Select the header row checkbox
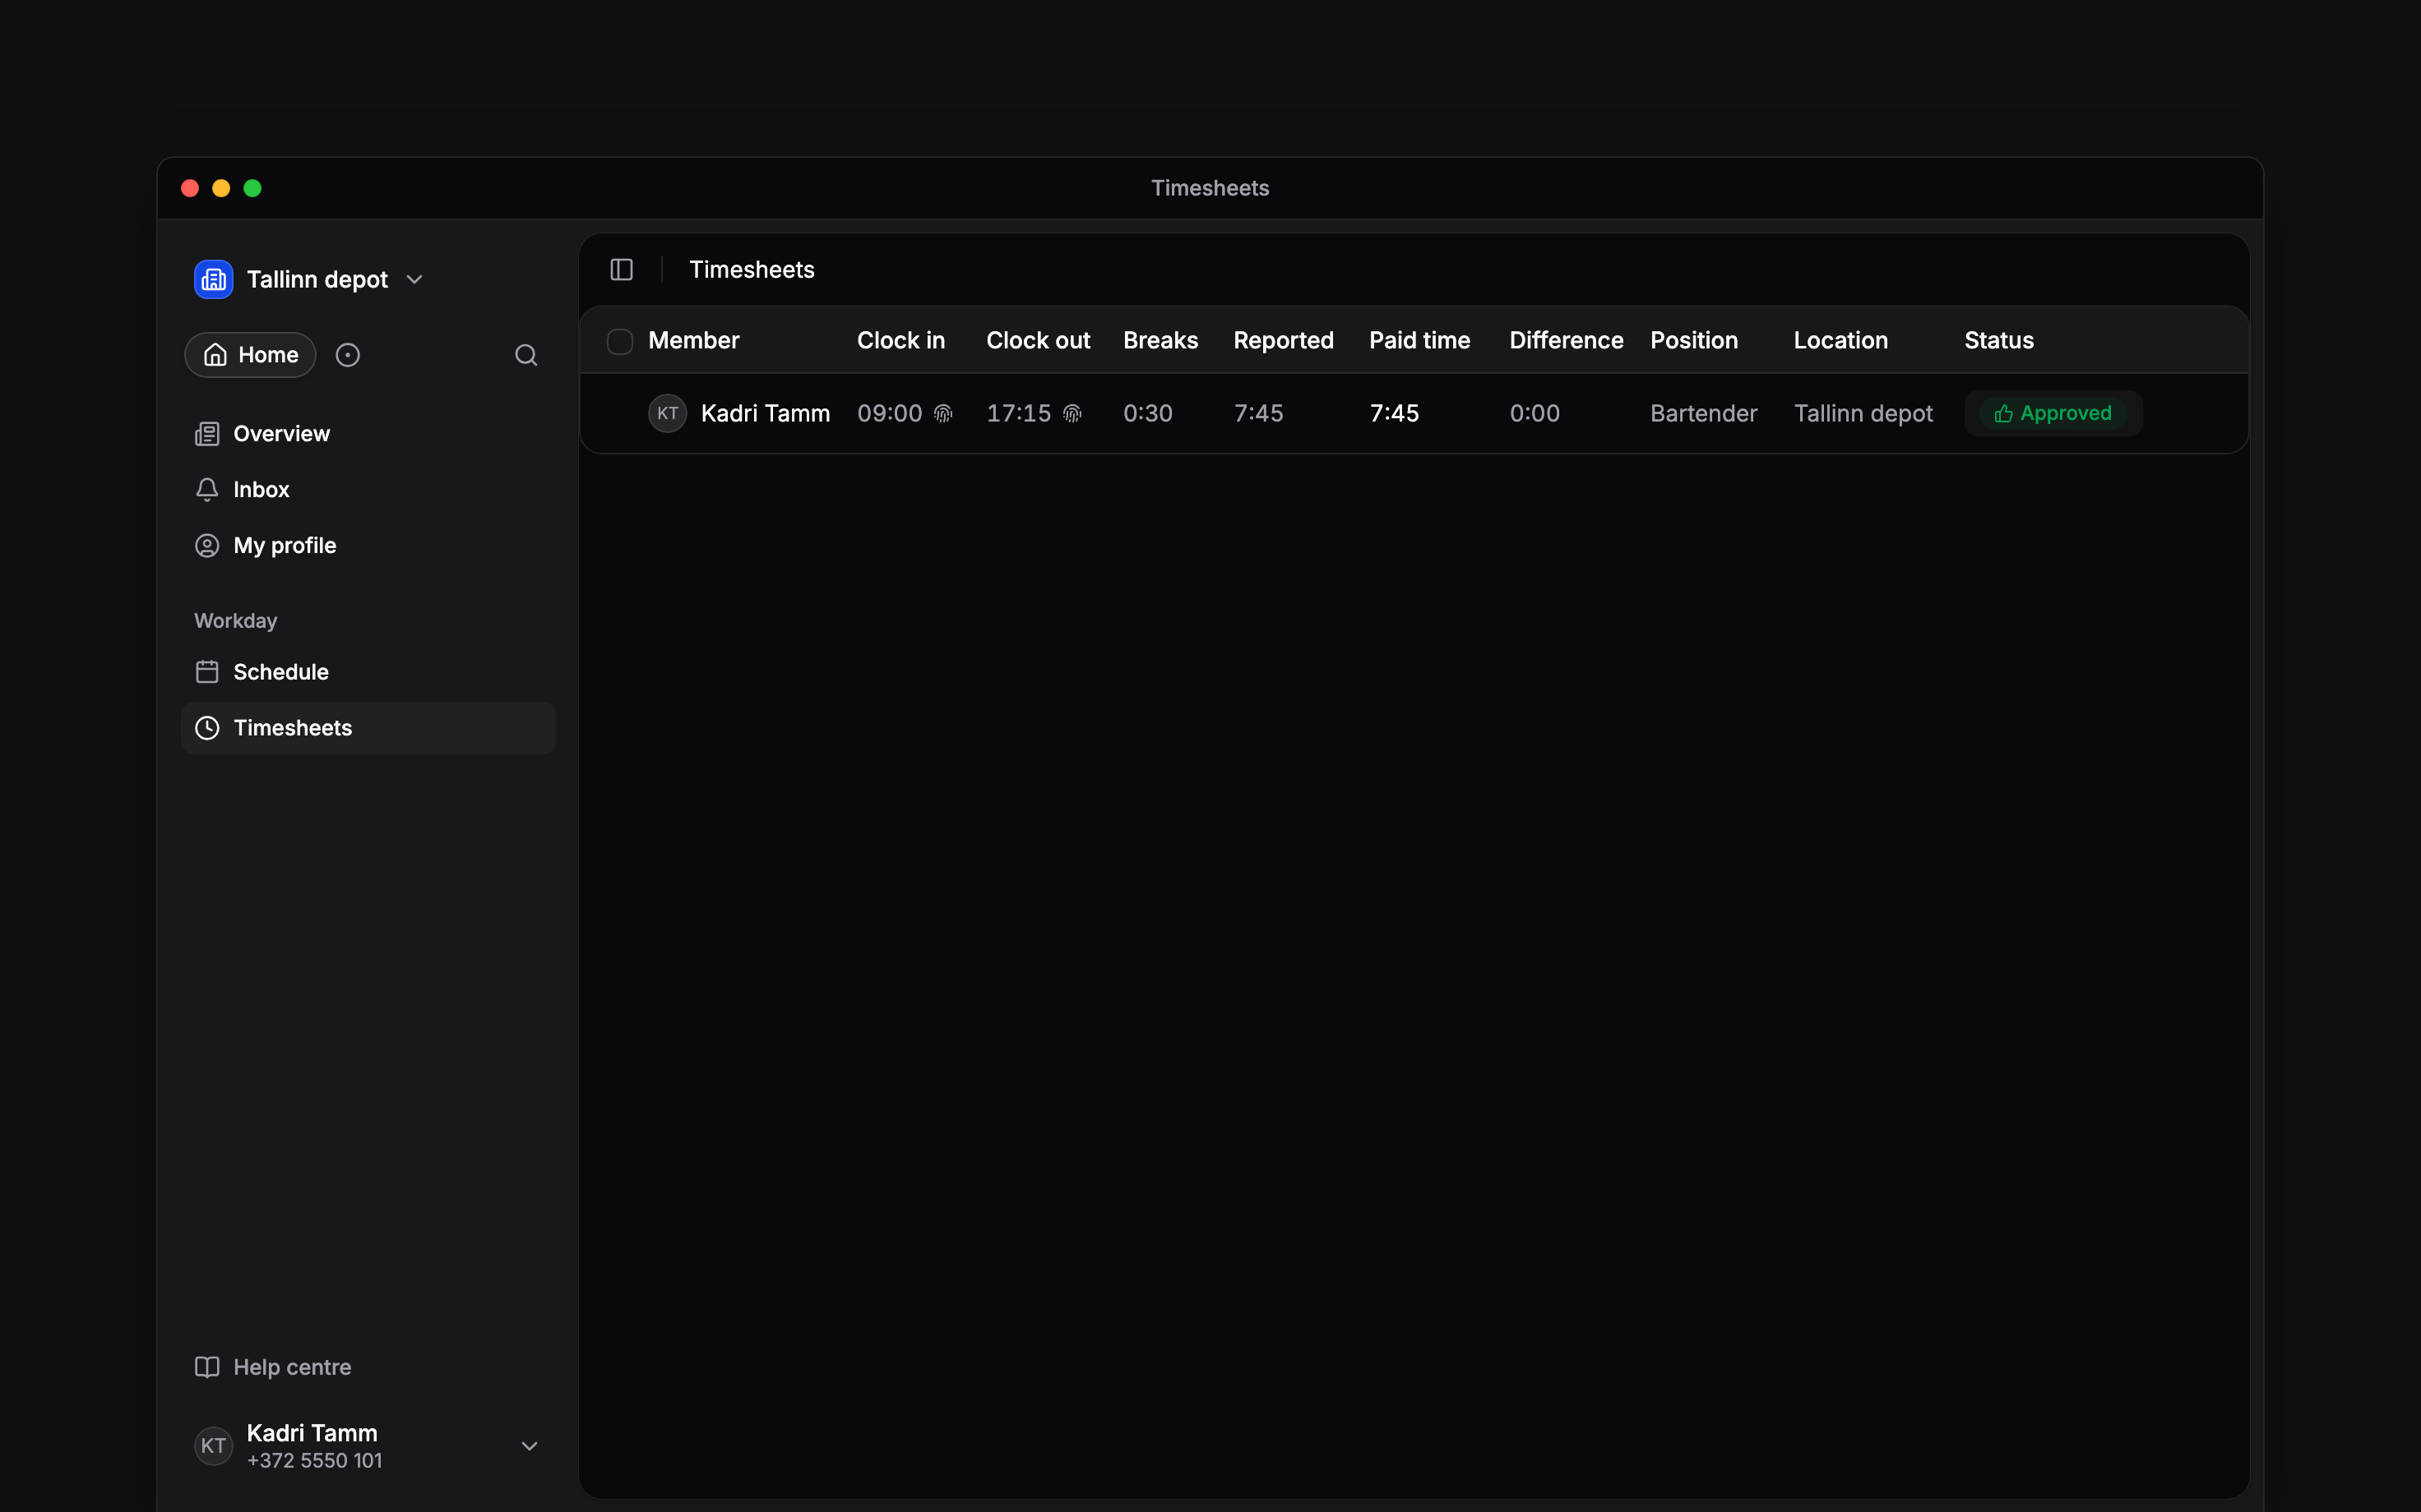The height and width of the screenshot is (1512, 2421). coord(620,341)
